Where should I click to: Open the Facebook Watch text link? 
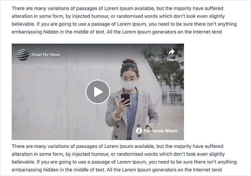point(160,131)
